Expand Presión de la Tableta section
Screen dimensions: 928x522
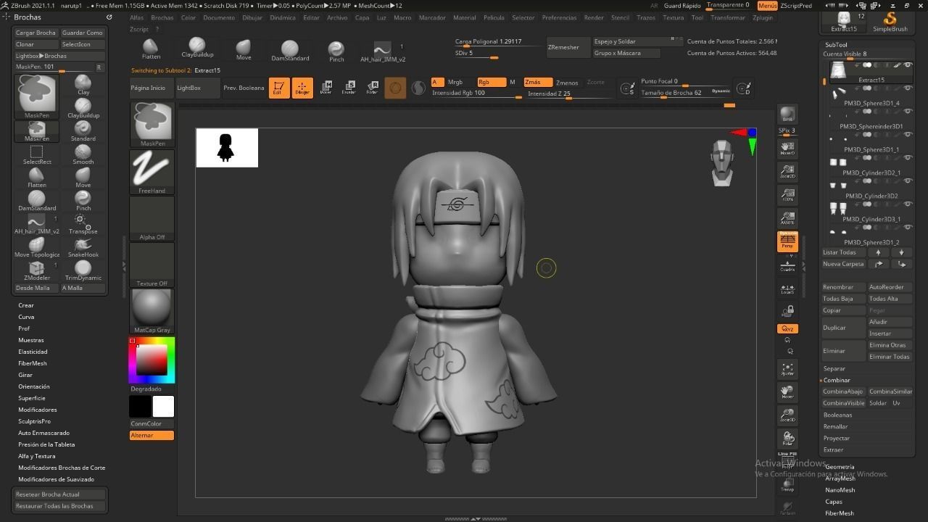pos(46,444)
